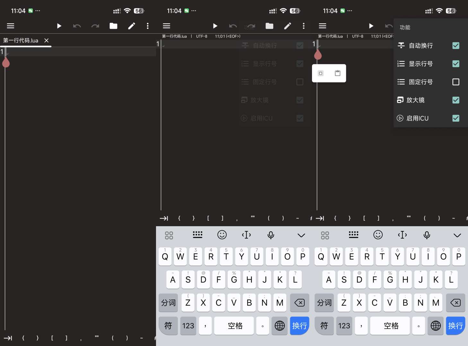The height and width of the screenshot is (346, 468).
Task: Select 自动换行 menu entry label
Action: [x=421, y=45]
